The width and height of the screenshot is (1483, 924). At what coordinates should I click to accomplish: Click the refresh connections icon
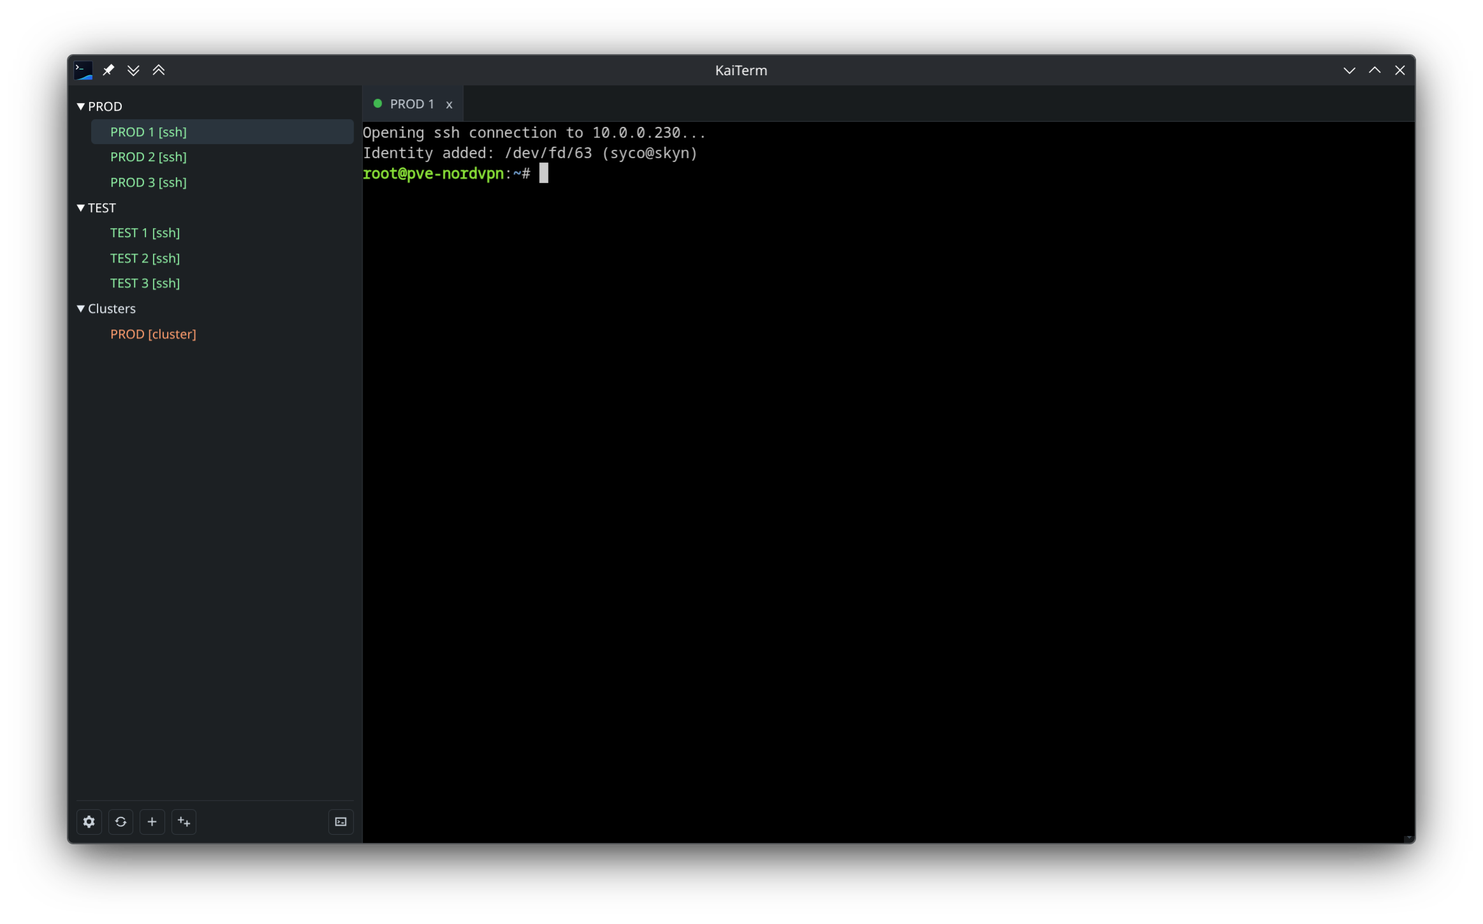tap(120, 821)
